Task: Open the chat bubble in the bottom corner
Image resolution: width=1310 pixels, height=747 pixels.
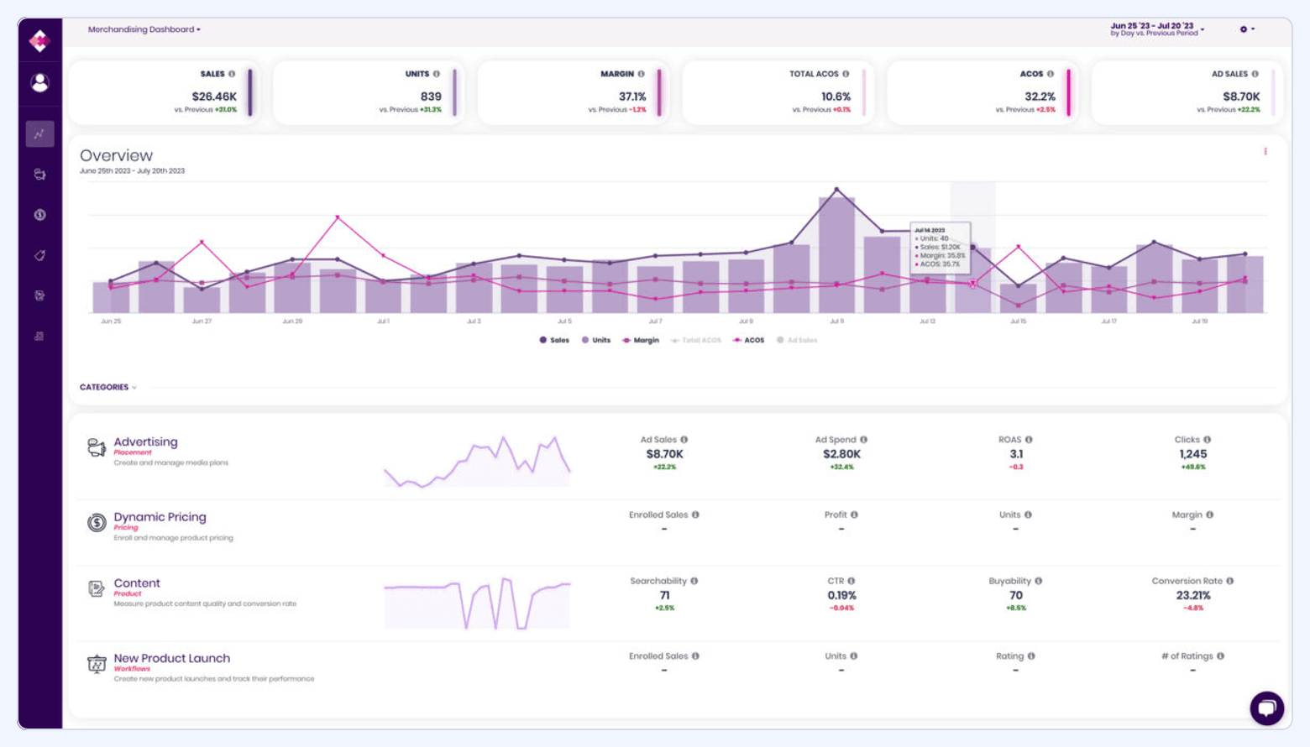Action: (1266, 708)
